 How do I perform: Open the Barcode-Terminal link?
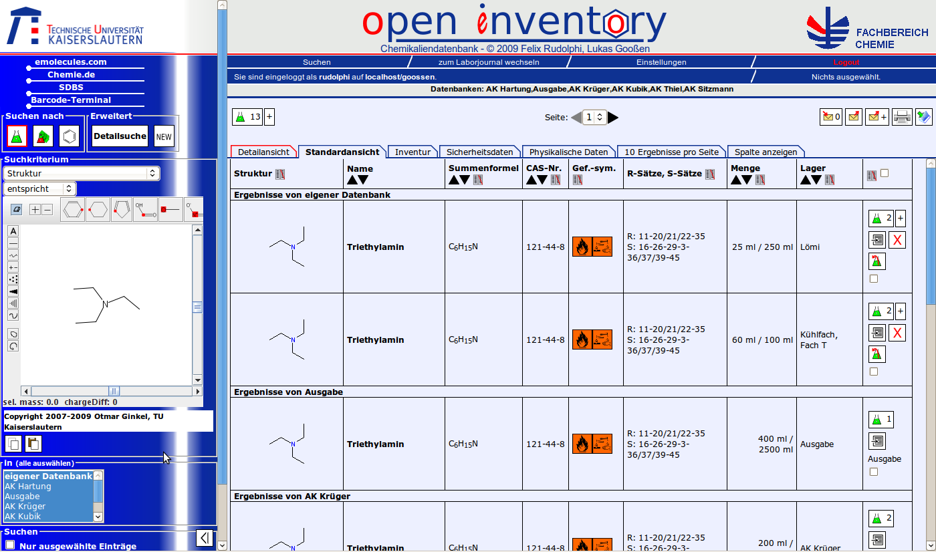tap(71, 100)
